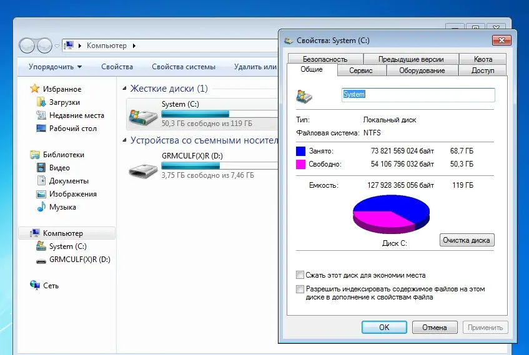The width and height of the screenshot is (529, 355).
Task: Click GRMCULF(X)R (D:) removable drive large icon
Action: coord(143,170)
